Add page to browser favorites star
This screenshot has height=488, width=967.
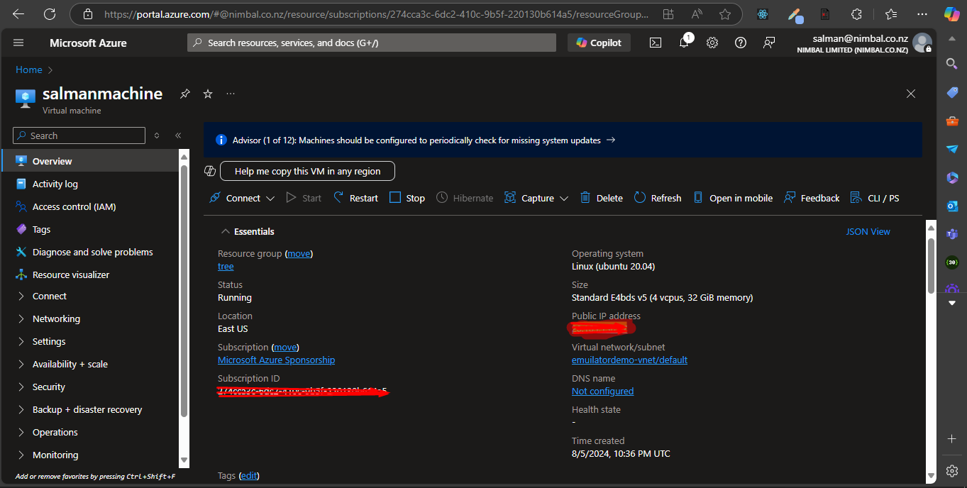point(724,13)
